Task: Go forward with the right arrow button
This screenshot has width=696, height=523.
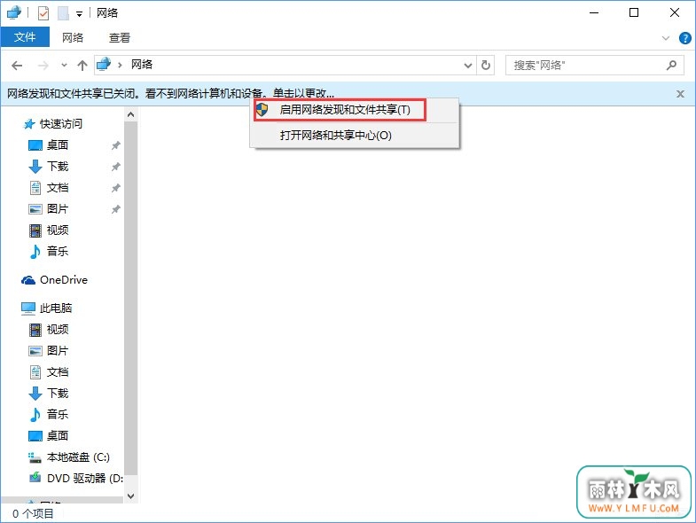Action: click(43, 66)
